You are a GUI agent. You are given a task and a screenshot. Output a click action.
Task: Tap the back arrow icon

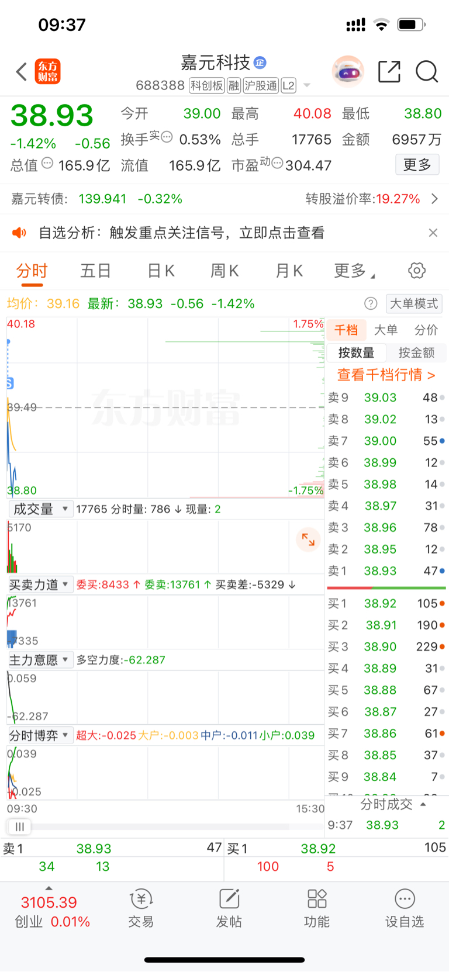(x=22, y=72)
